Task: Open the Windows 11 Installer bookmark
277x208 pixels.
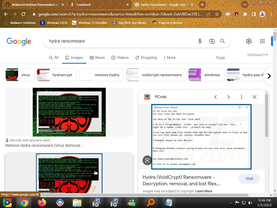Action: (90, 23)
